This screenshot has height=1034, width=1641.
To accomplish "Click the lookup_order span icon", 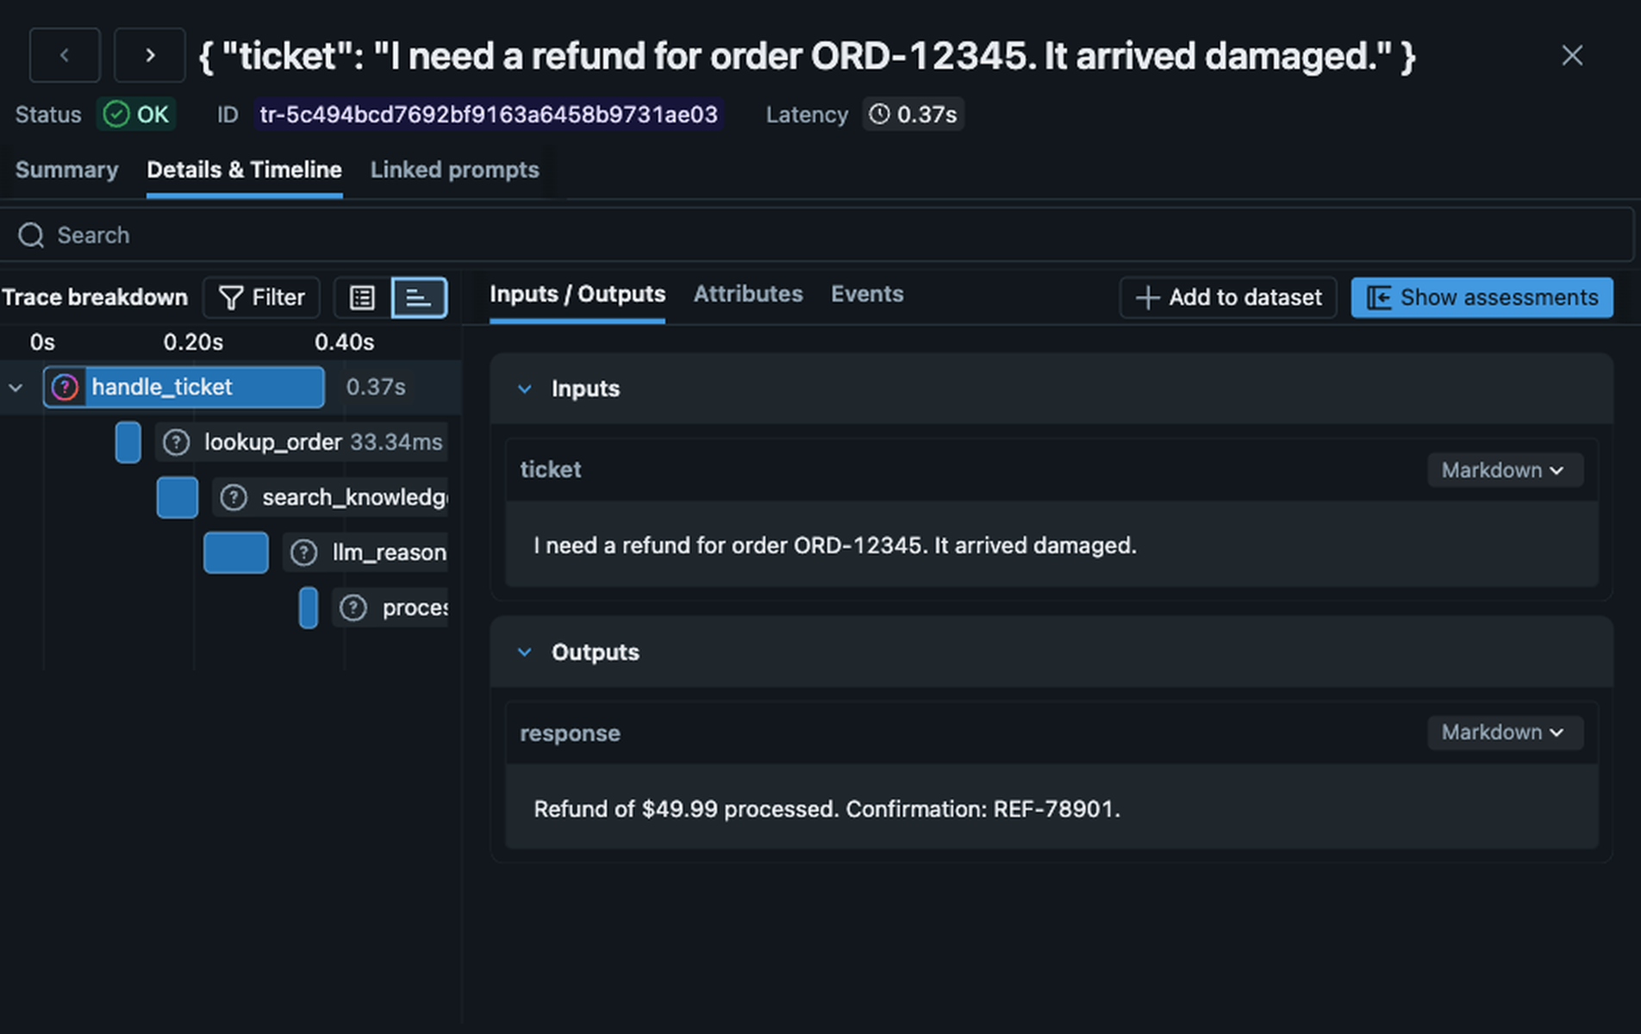I will [177, 443].
